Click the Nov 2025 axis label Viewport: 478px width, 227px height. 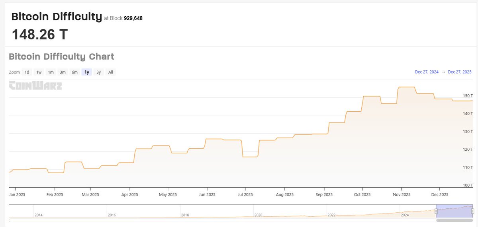[x=402, y=195]
